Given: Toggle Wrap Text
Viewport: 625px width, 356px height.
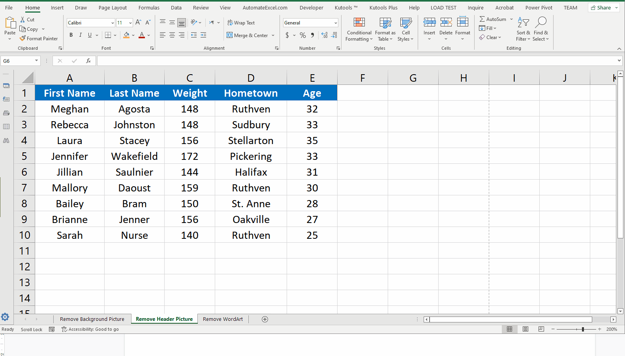Looking at the screenshot, I should point(241,23).
